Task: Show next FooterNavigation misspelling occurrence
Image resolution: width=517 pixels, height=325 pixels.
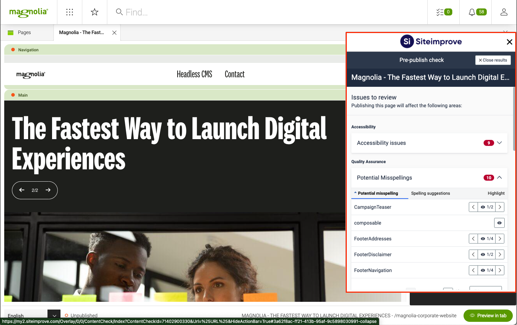Action: (x=500, y=270)
